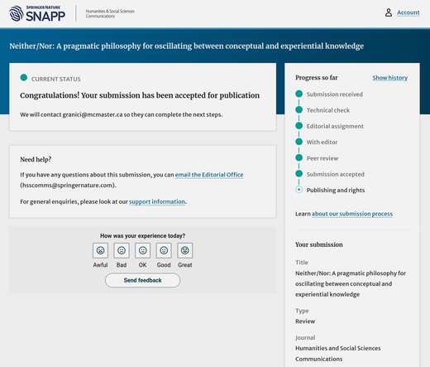This screenshot has width=430, height=367.
Task: Click the Peer review progress step
Action: click(322, 158)
